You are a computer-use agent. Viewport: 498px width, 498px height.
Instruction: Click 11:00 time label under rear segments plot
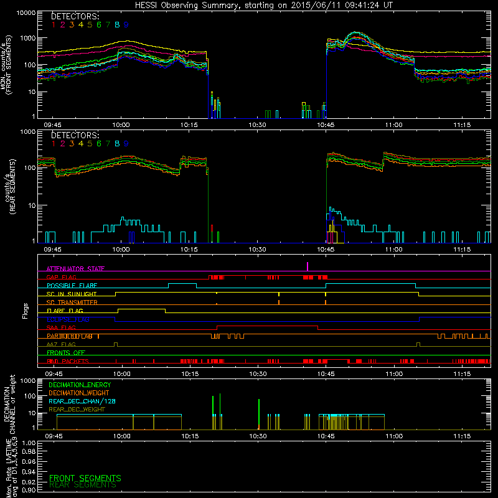click(394, 250)
